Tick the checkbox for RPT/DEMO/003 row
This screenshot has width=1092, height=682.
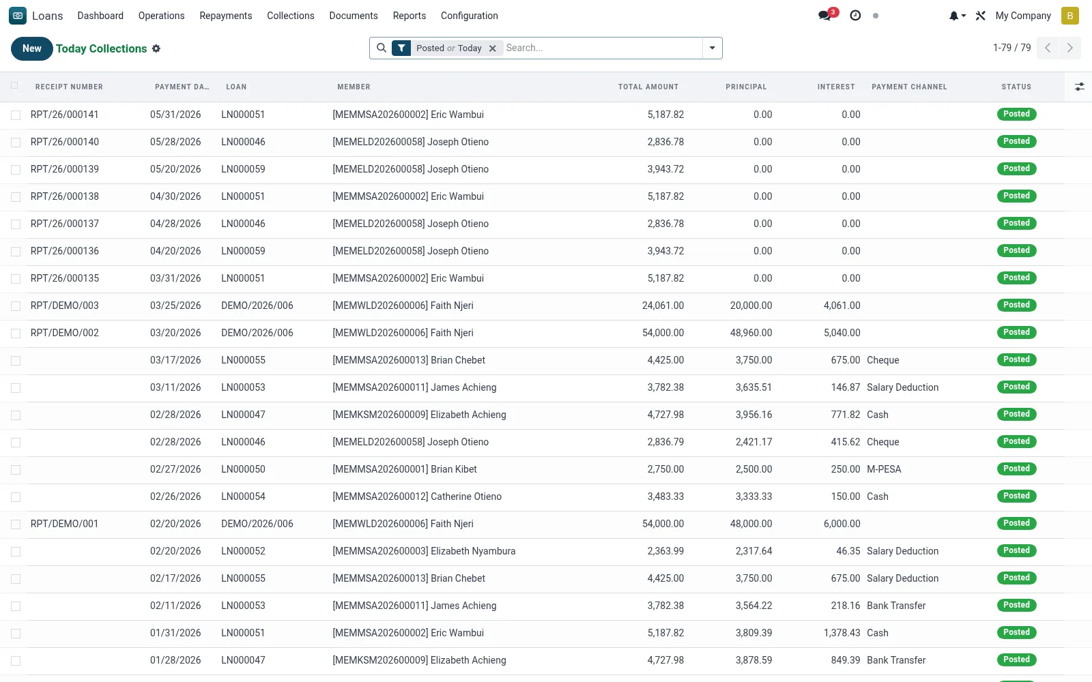click(x=16, y=306)
